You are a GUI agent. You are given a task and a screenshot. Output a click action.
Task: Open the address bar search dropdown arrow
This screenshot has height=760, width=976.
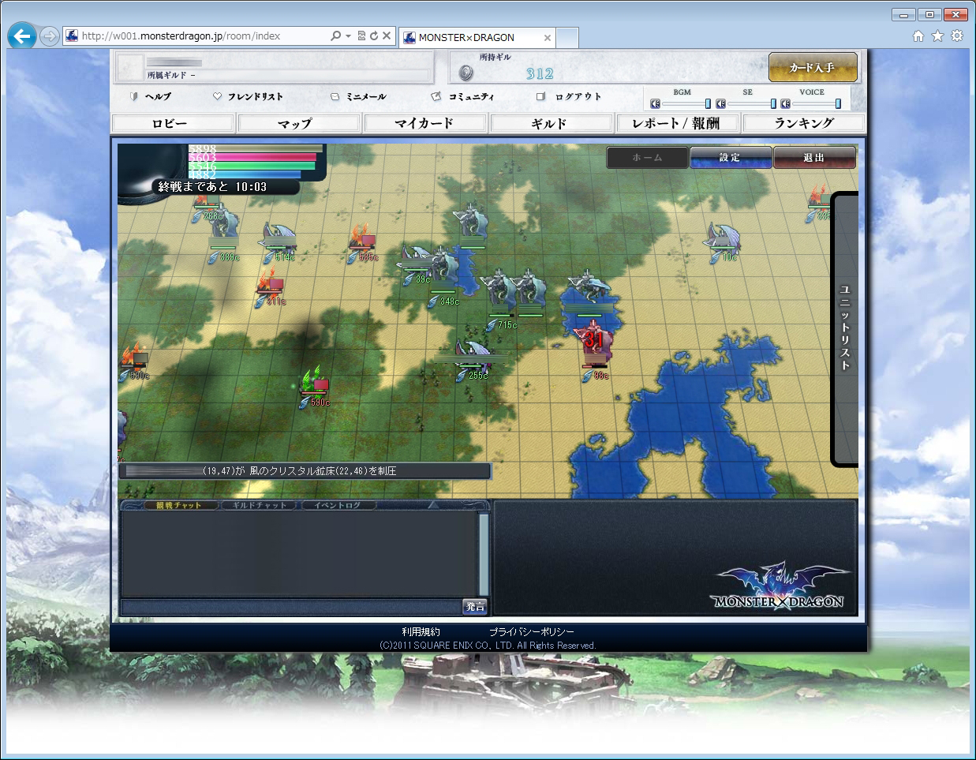coord(348,36)
